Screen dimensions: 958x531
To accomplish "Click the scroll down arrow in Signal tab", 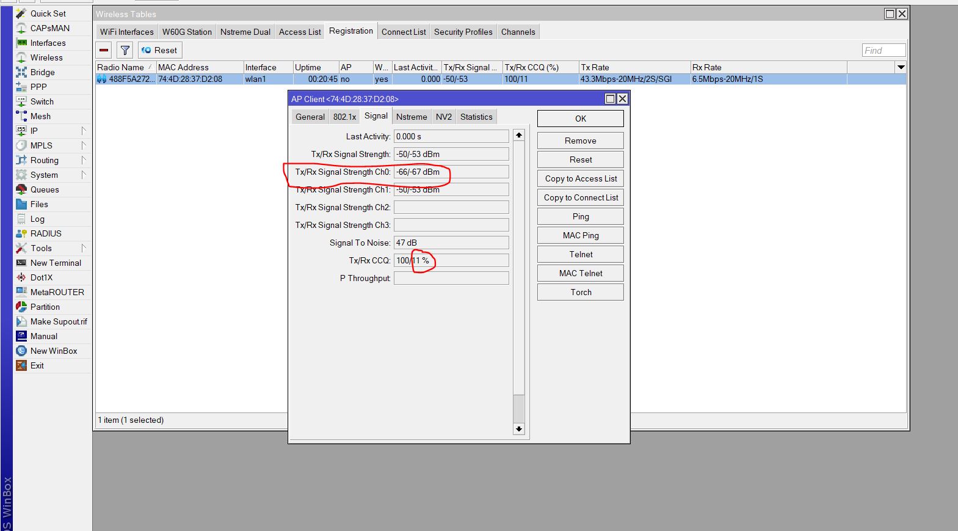I will click(x=519, y=429).
